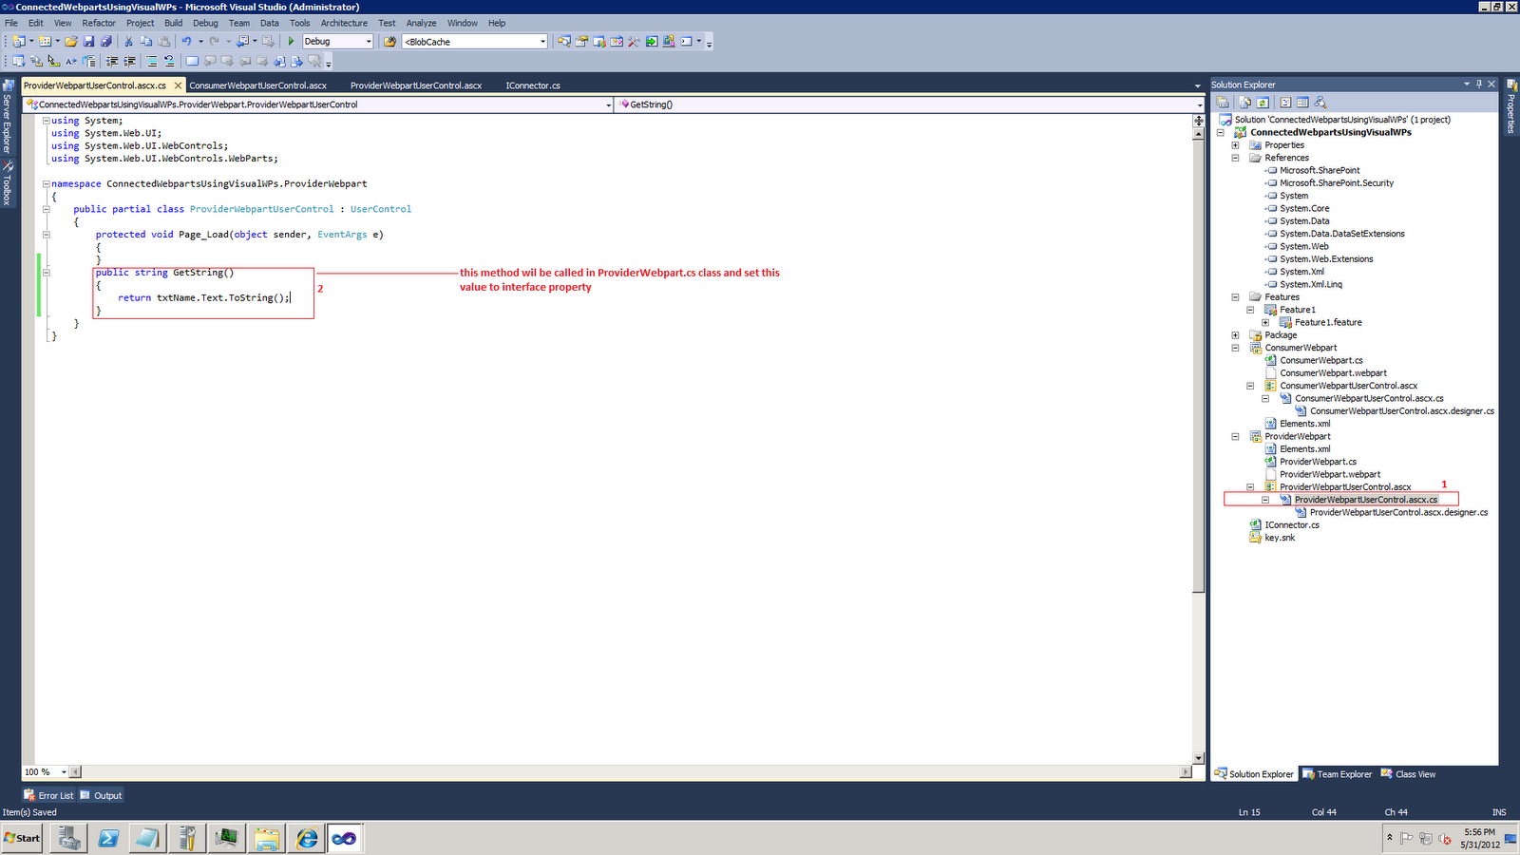Screen dimensions: 1520x855
Task: Click the Save All toolbar icon
Action: [105, 42]
